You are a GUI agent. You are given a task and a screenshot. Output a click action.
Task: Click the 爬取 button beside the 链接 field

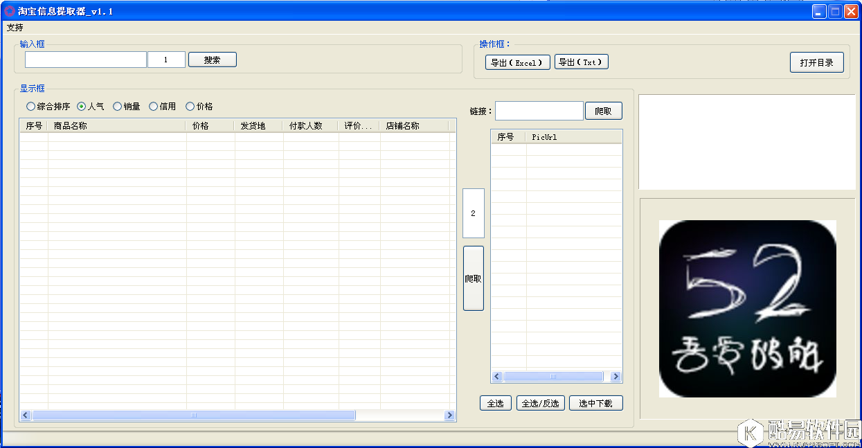603,110
